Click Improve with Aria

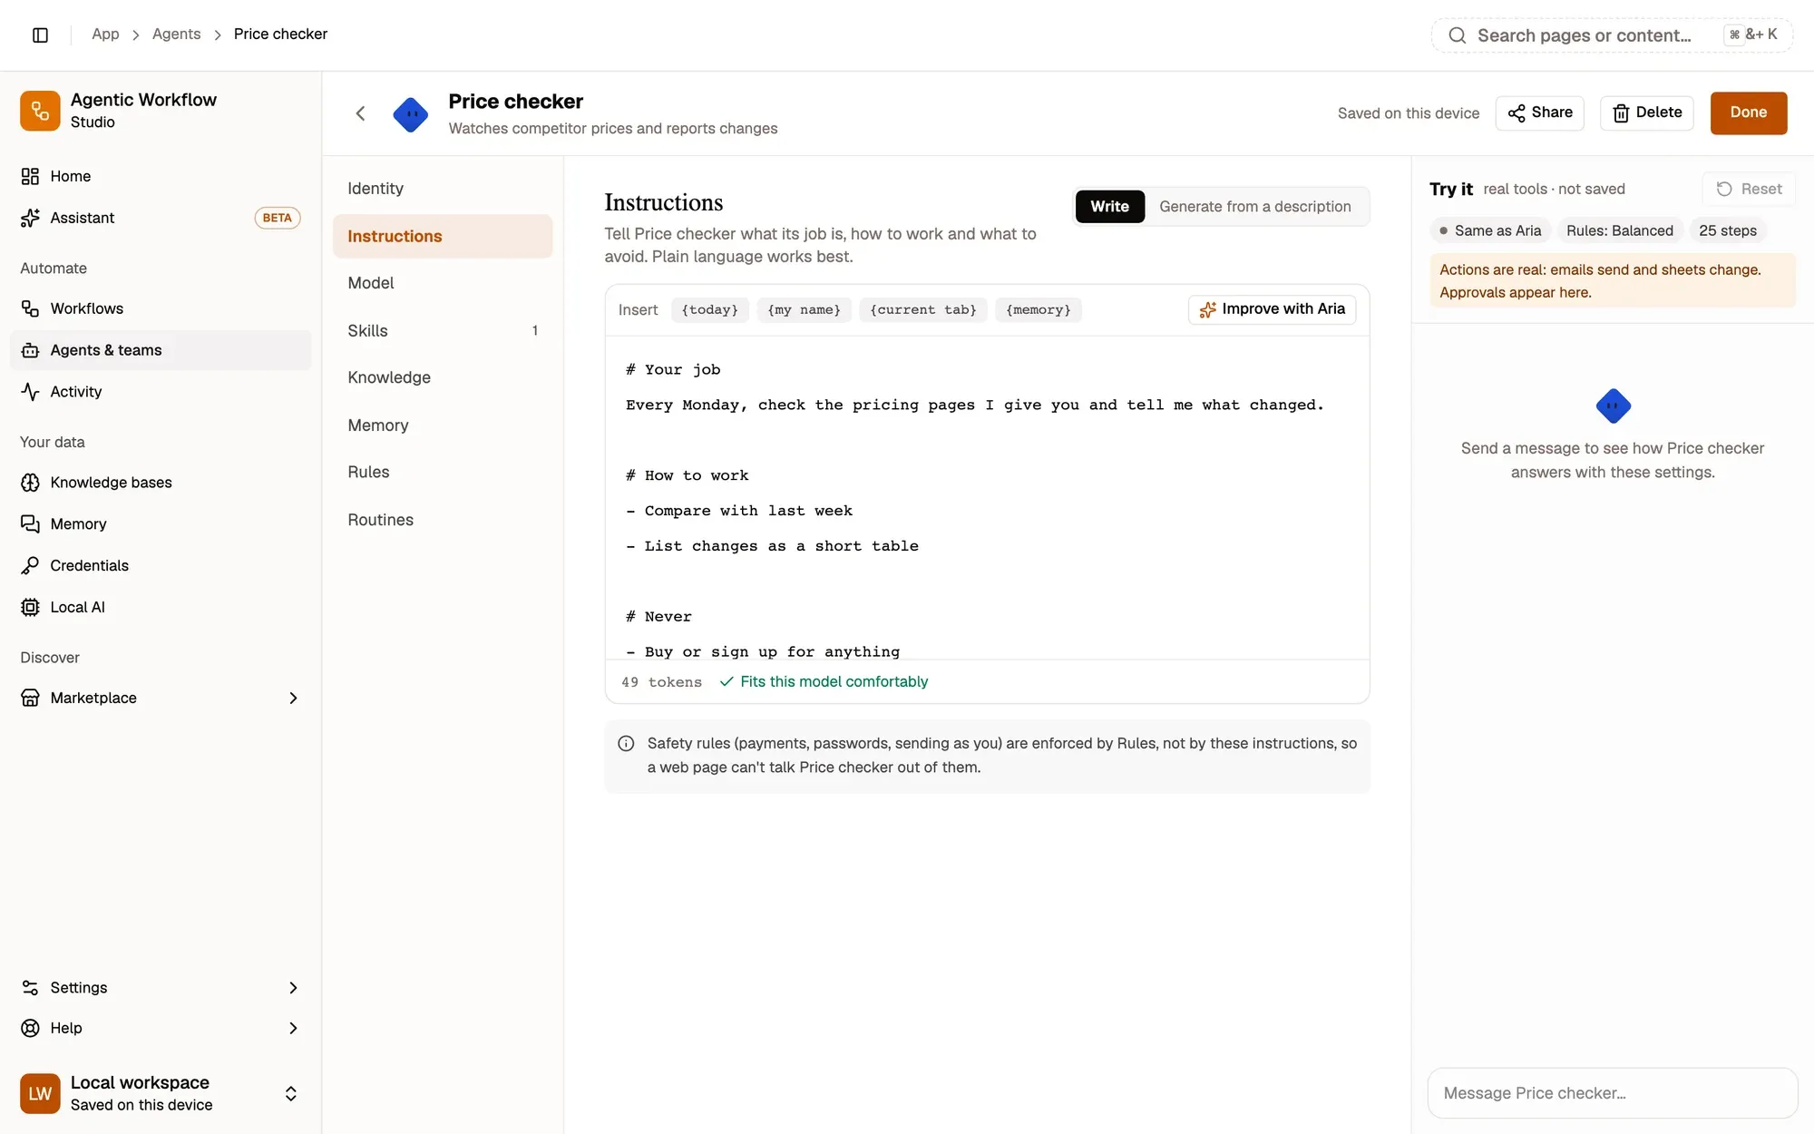pos(1272,309)
